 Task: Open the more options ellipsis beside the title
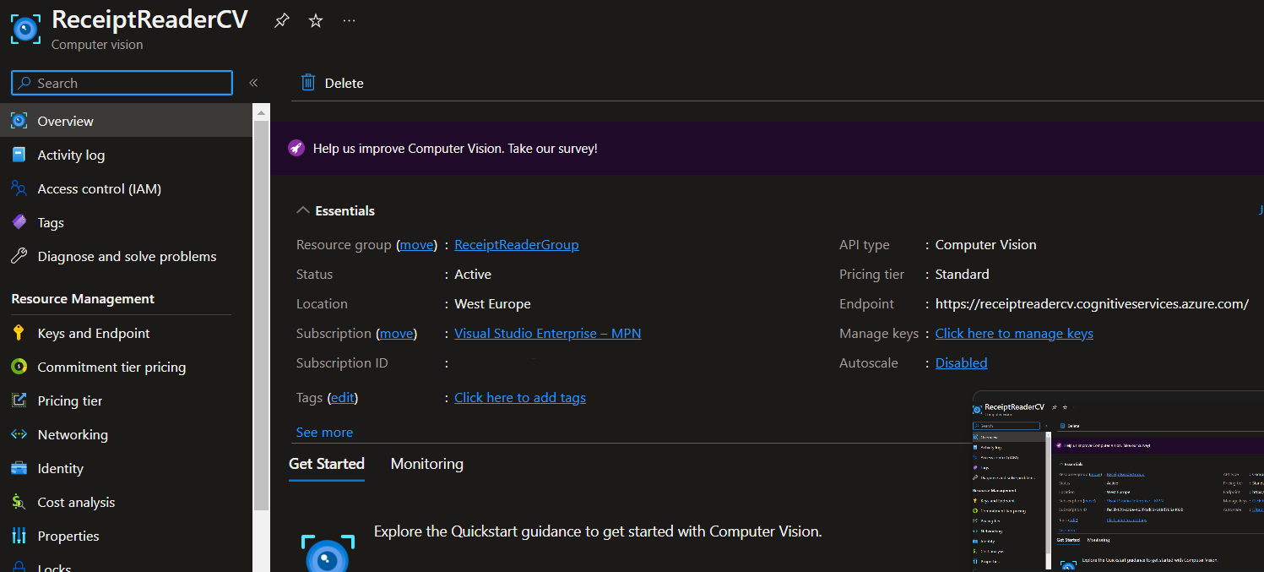(350, 21)
